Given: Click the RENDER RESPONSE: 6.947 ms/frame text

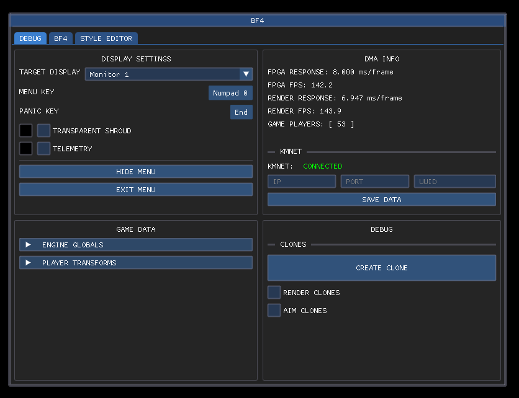Looking at the screenshot, I should point(335,98).
